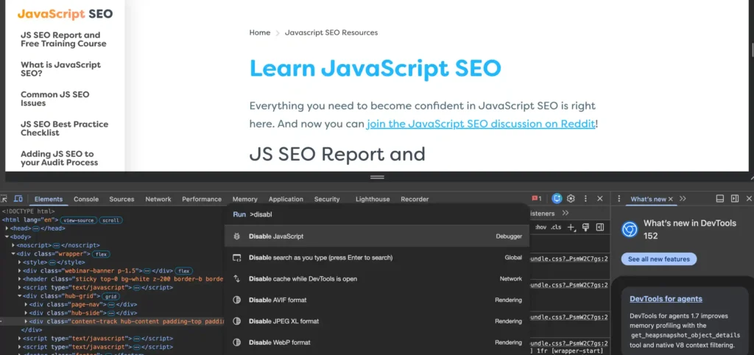754x355 pixels.
Task: Open the DevTools for agents link
Action: 666,299
